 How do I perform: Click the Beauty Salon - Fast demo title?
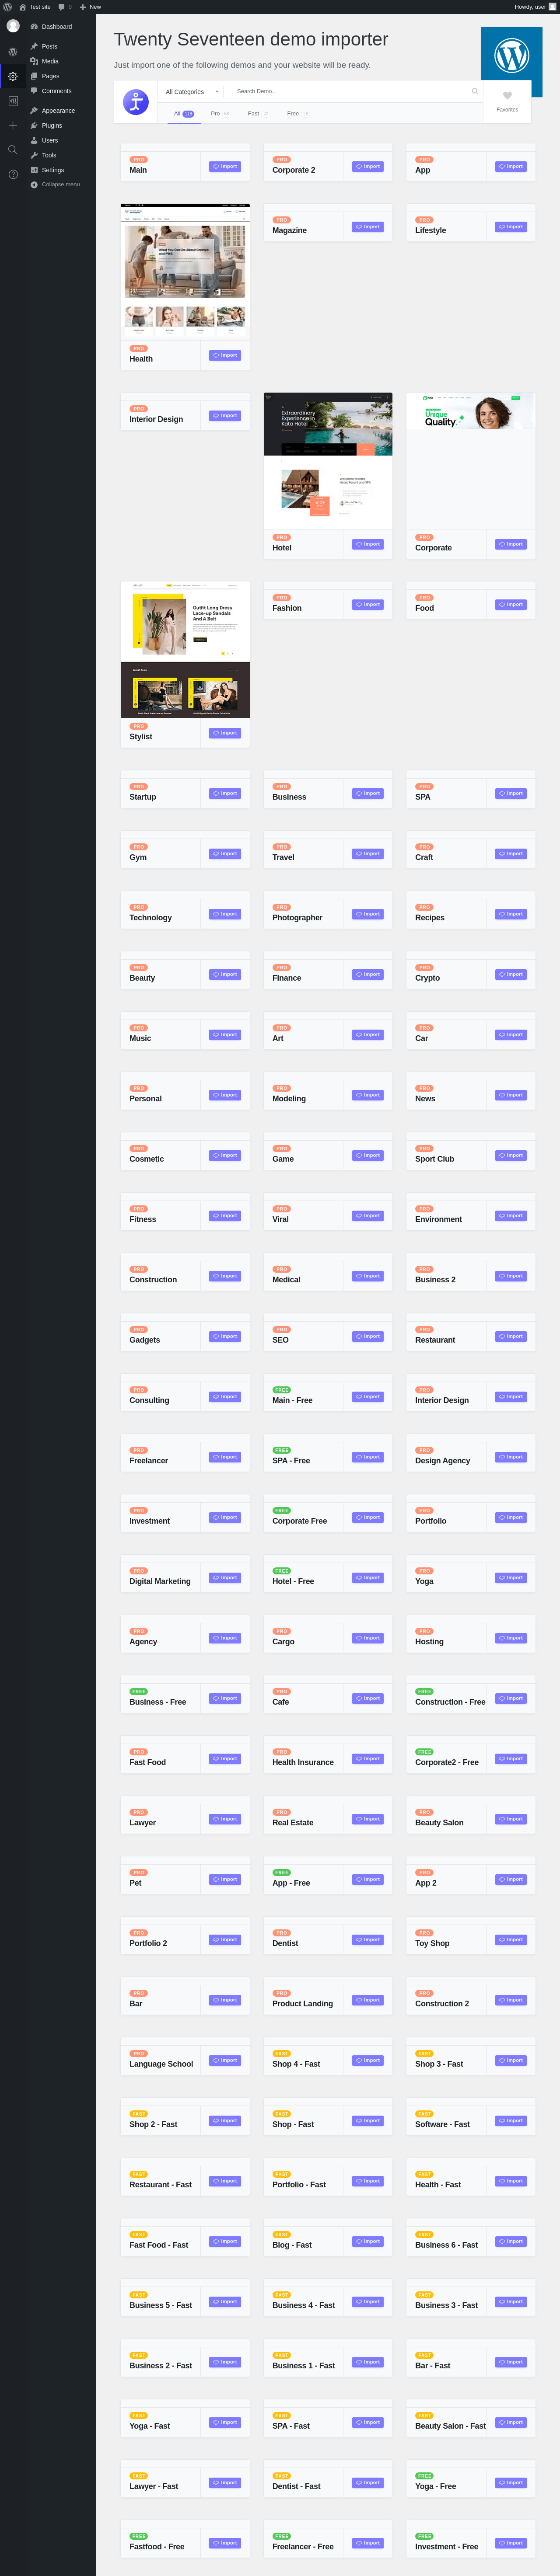point(450,2426)
